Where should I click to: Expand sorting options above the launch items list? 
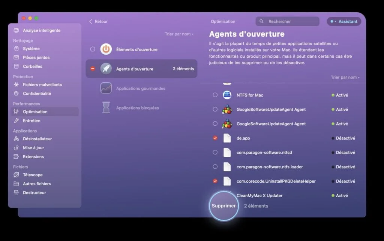coord(179,34)
